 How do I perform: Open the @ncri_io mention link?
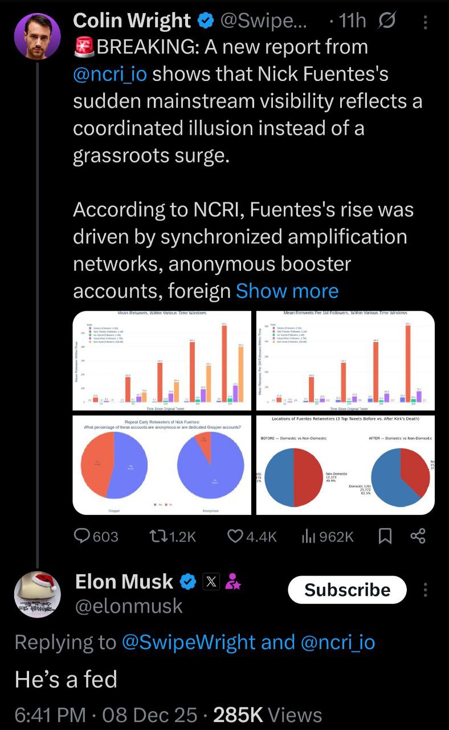(x=110, y=74)
